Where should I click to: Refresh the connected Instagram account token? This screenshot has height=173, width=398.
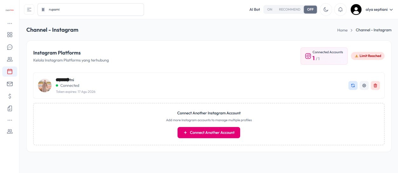[353, 85]
